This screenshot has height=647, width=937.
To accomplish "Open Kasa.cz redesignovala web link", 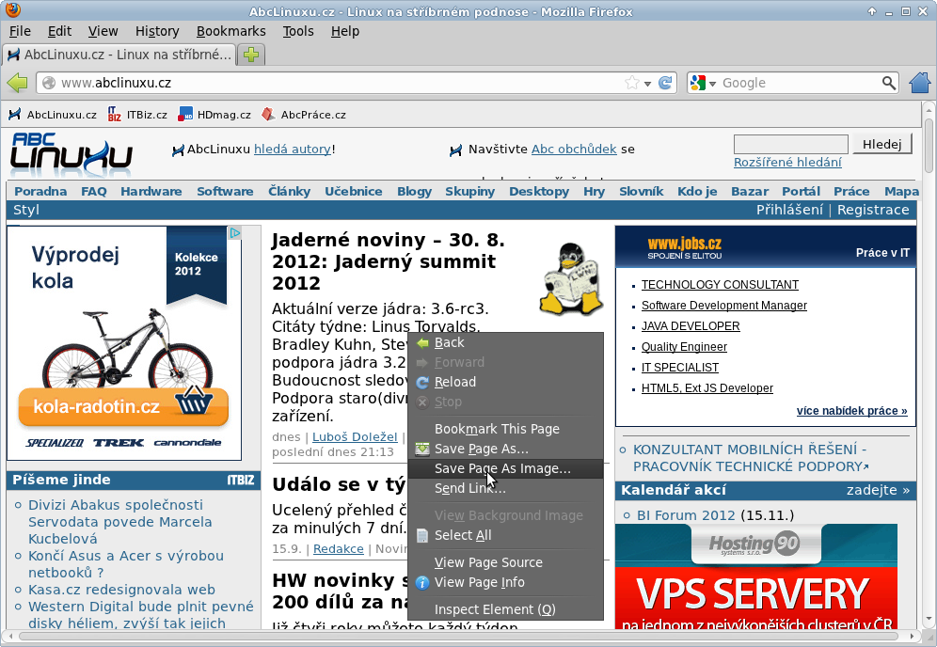I will 121,590.
